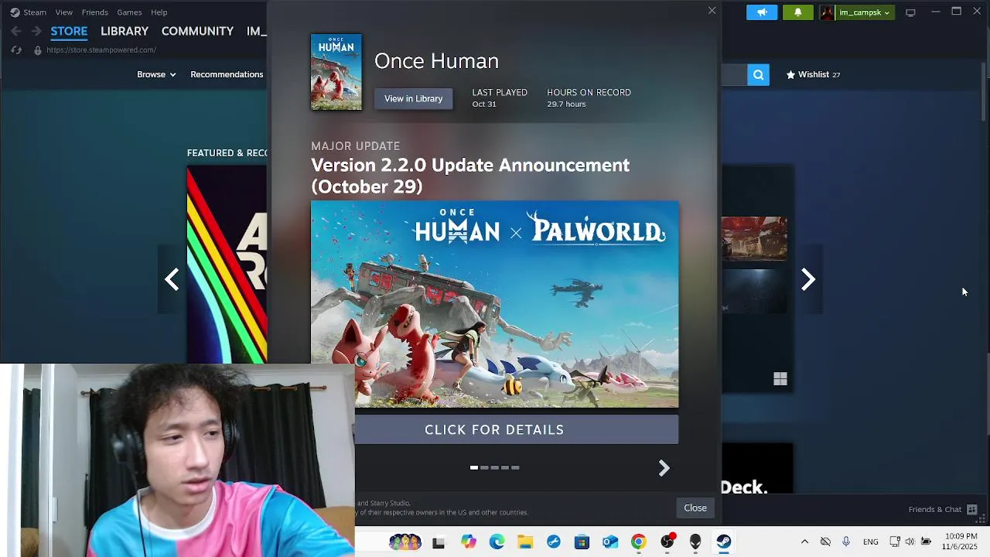990x557 pixels.
Task: Open Google Chrome from the taskbar
Action: click(638, 542)
